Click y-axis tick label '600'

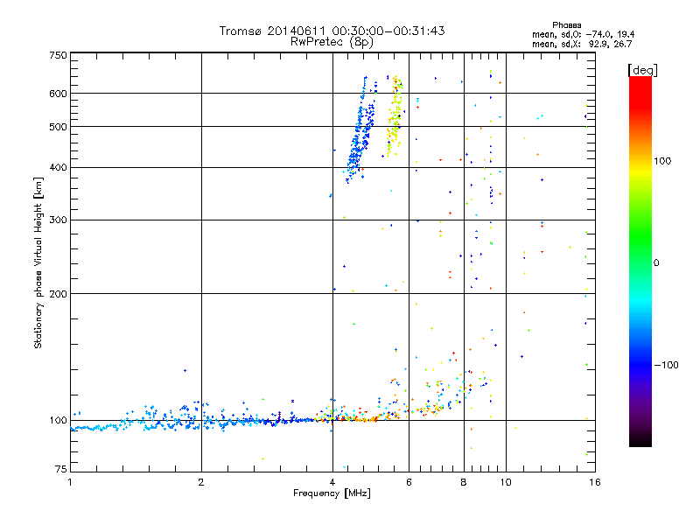click(59, 94)
